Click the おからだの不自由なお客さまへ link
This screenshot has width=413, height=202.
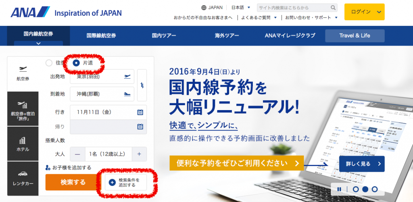(203, 18)
